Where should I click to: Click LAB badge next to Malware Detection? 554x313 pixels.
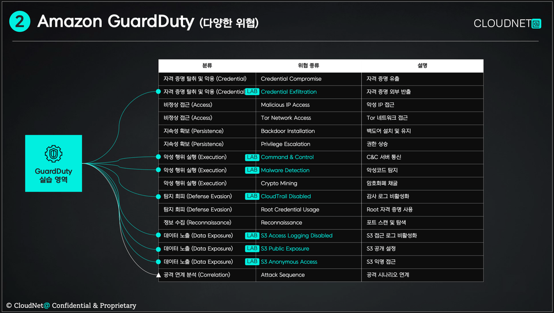click(252, 170)
